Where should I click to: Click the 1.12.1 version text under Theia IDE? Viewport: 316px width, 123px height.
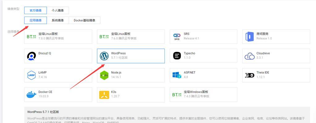pyautogui.click(x=261, y=77)
